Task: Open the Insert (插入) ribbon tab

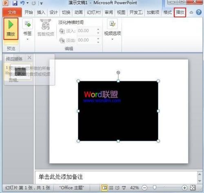Action: click(41, 13)
